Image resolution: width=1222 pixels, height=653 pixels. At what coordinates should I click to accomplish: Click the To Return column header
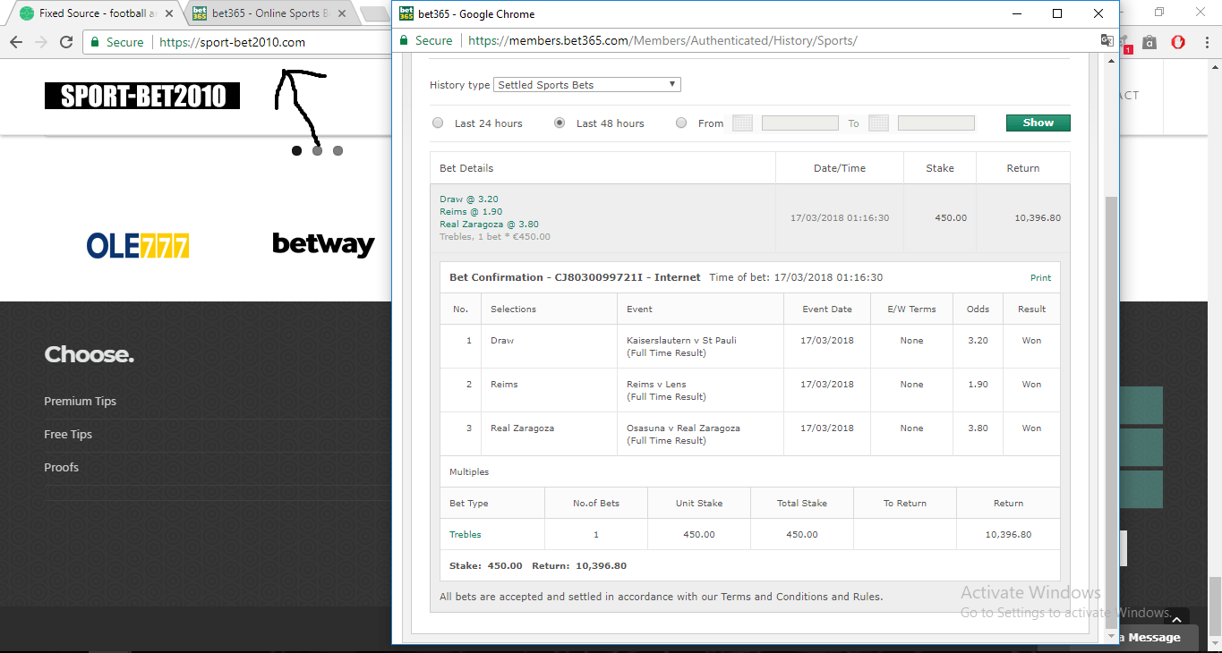(905, 504)
